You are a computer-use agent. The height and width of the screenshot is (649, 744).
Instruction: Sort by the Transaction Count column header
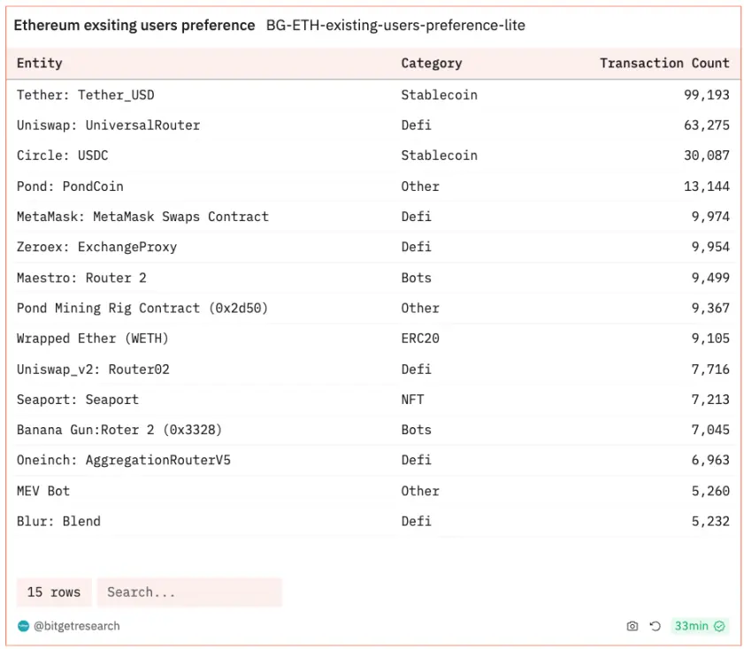tap(664, 63)
